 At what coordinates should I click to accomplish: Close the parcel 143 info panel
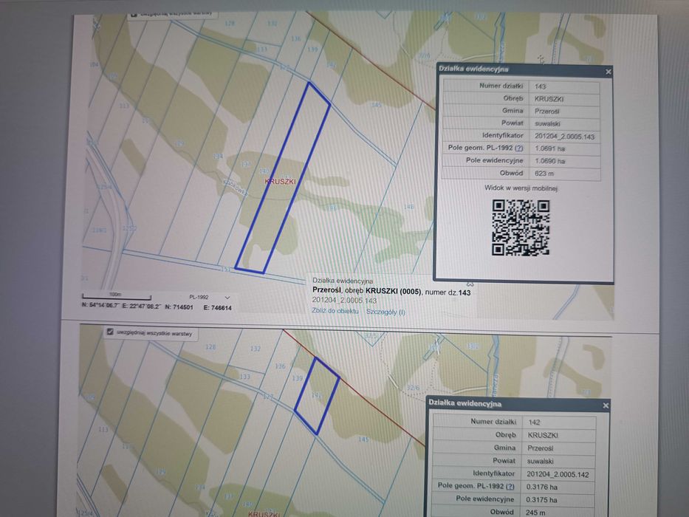coord(609,72)
